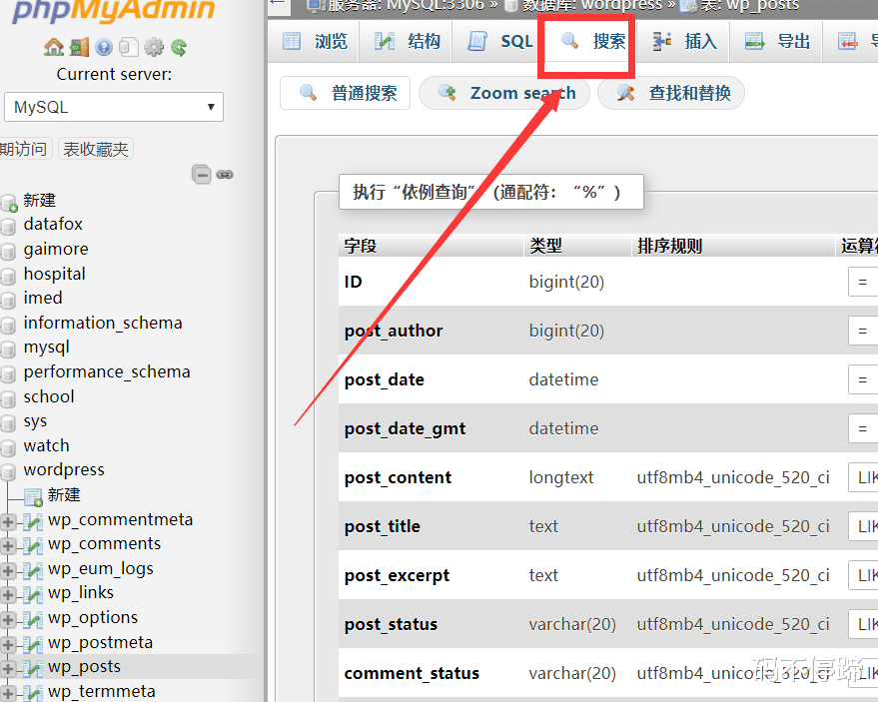Open the 搜索 (Search) tab
The image size is (878, 702).
pos(594,41)
